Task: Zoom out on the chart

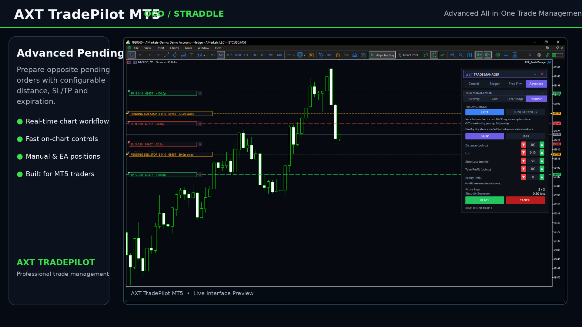Action: [461, 55]
